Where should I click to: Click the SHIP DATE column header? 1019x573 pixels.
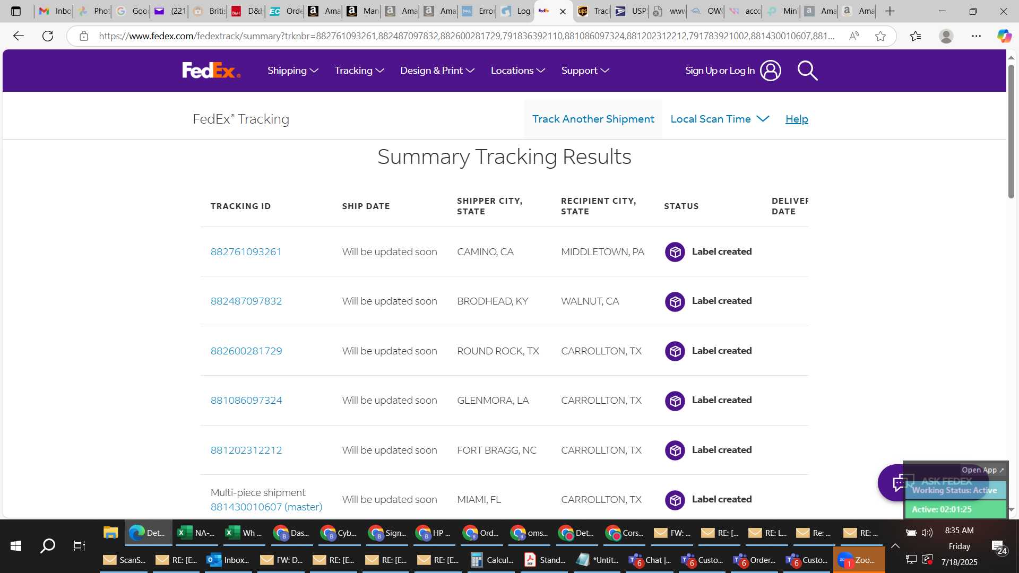coord(366,206)
